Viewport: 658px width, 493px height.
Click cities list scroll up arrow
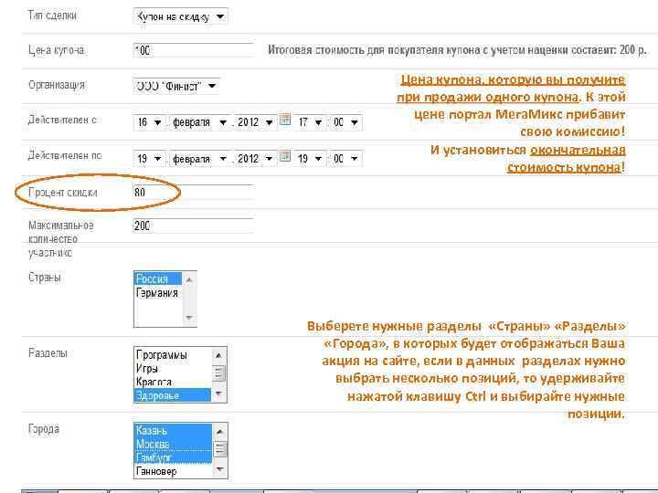pos(220,431)
